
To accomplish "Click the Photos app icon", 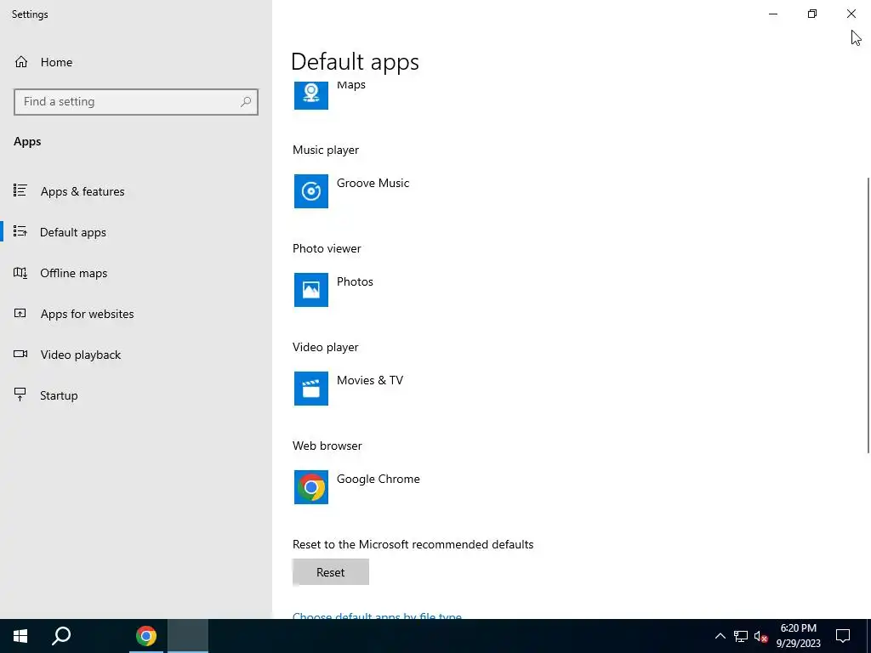I will click(x=311, y=290).
